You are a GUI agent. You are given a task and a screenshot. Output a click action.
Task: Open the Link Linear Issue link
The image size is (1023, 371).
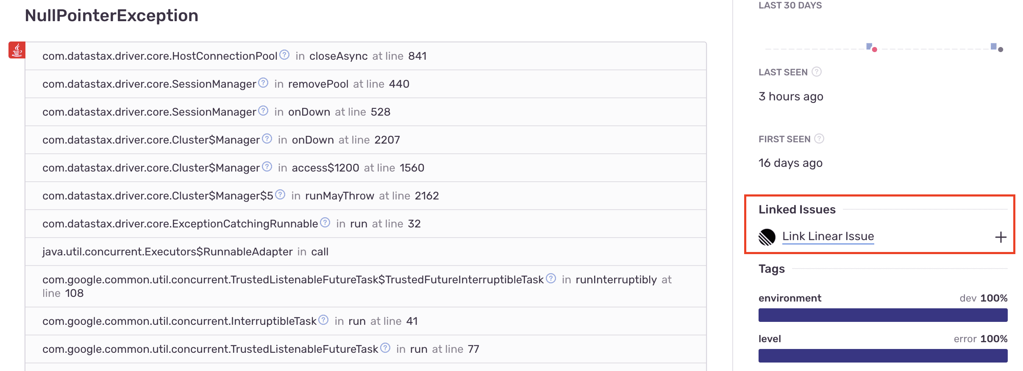coord(828,236)
